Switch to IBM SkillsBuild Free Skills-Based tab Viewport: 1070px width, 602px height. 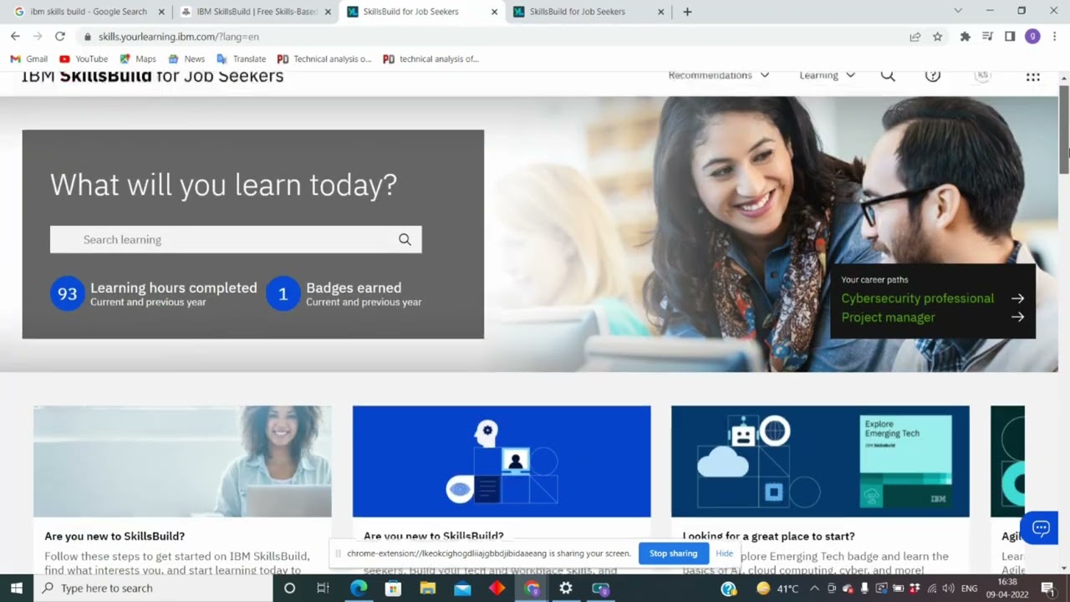point(256,12)
